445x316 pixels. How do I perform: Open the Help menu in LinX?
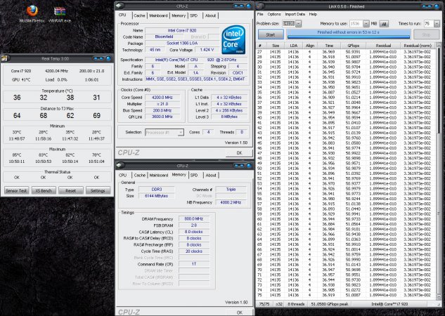(313, 14)
